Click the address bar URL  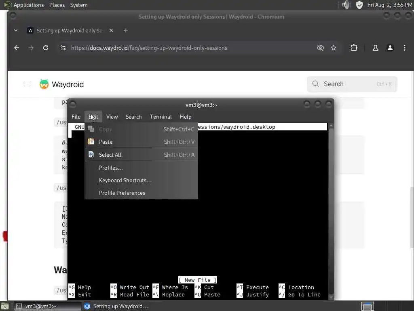149,48
